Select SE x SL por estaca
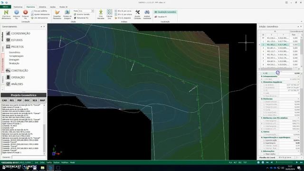This screenshot has height=171, width=304. [123, 14]
